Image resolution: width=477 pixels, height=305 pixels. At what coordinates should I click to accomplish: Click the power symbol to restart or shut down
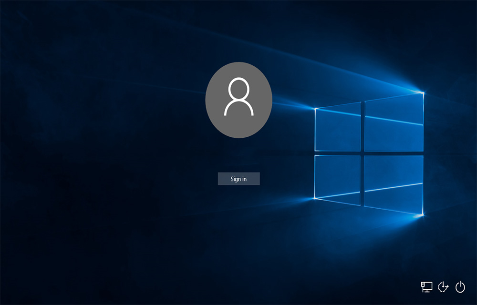click(x=459, y=287)
